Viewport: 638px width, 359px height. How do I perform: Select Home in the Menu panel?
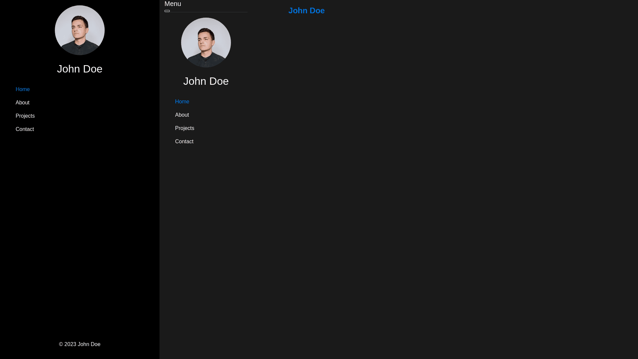pos(182,102)
